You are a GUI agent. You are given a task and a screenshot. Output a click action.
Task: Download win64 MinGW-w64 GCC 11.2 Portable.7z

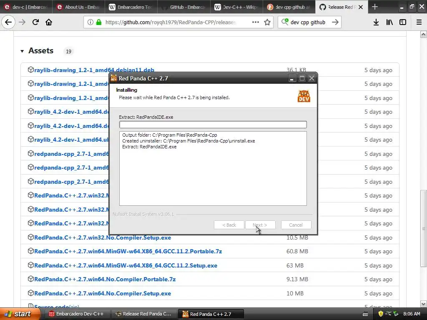pos(128,251)
